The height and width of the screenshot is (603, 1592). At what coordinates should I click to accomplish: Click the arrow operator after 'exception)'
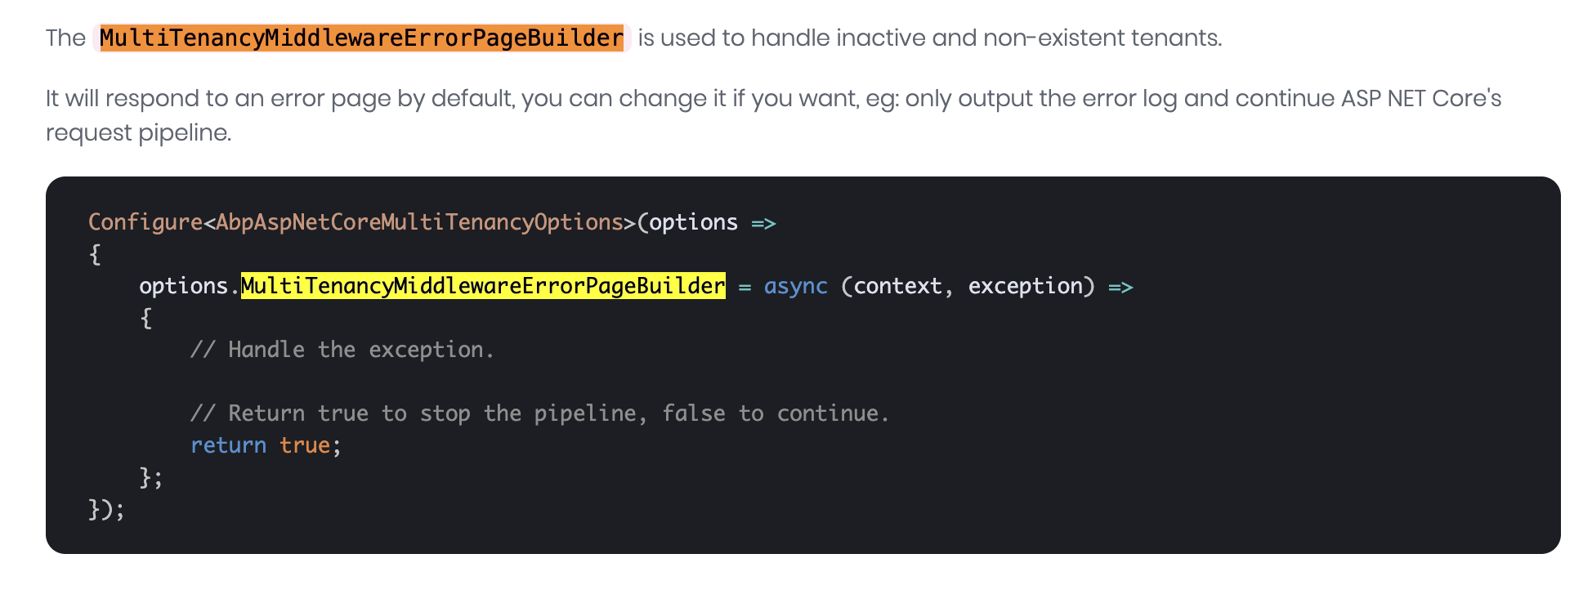[x=1121, y=287]
